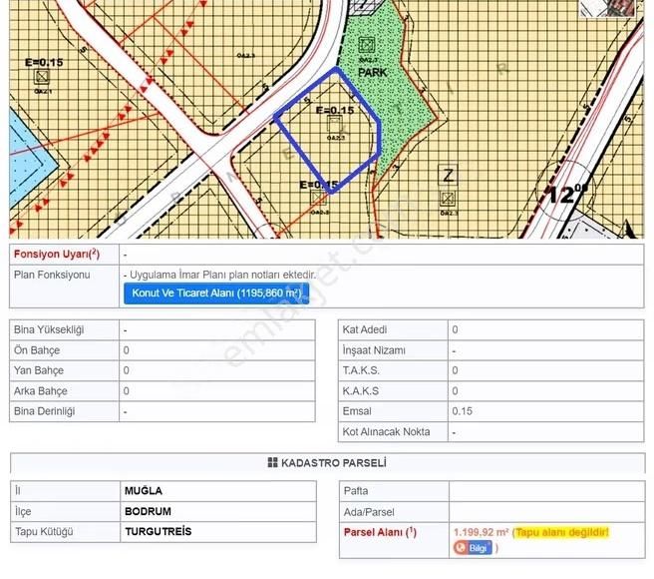Select the green PARK area label

373,73
